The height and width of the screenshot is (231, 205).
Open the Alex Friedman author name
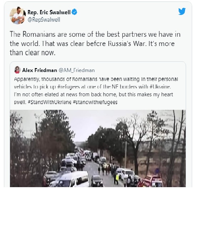click(40, 70)
